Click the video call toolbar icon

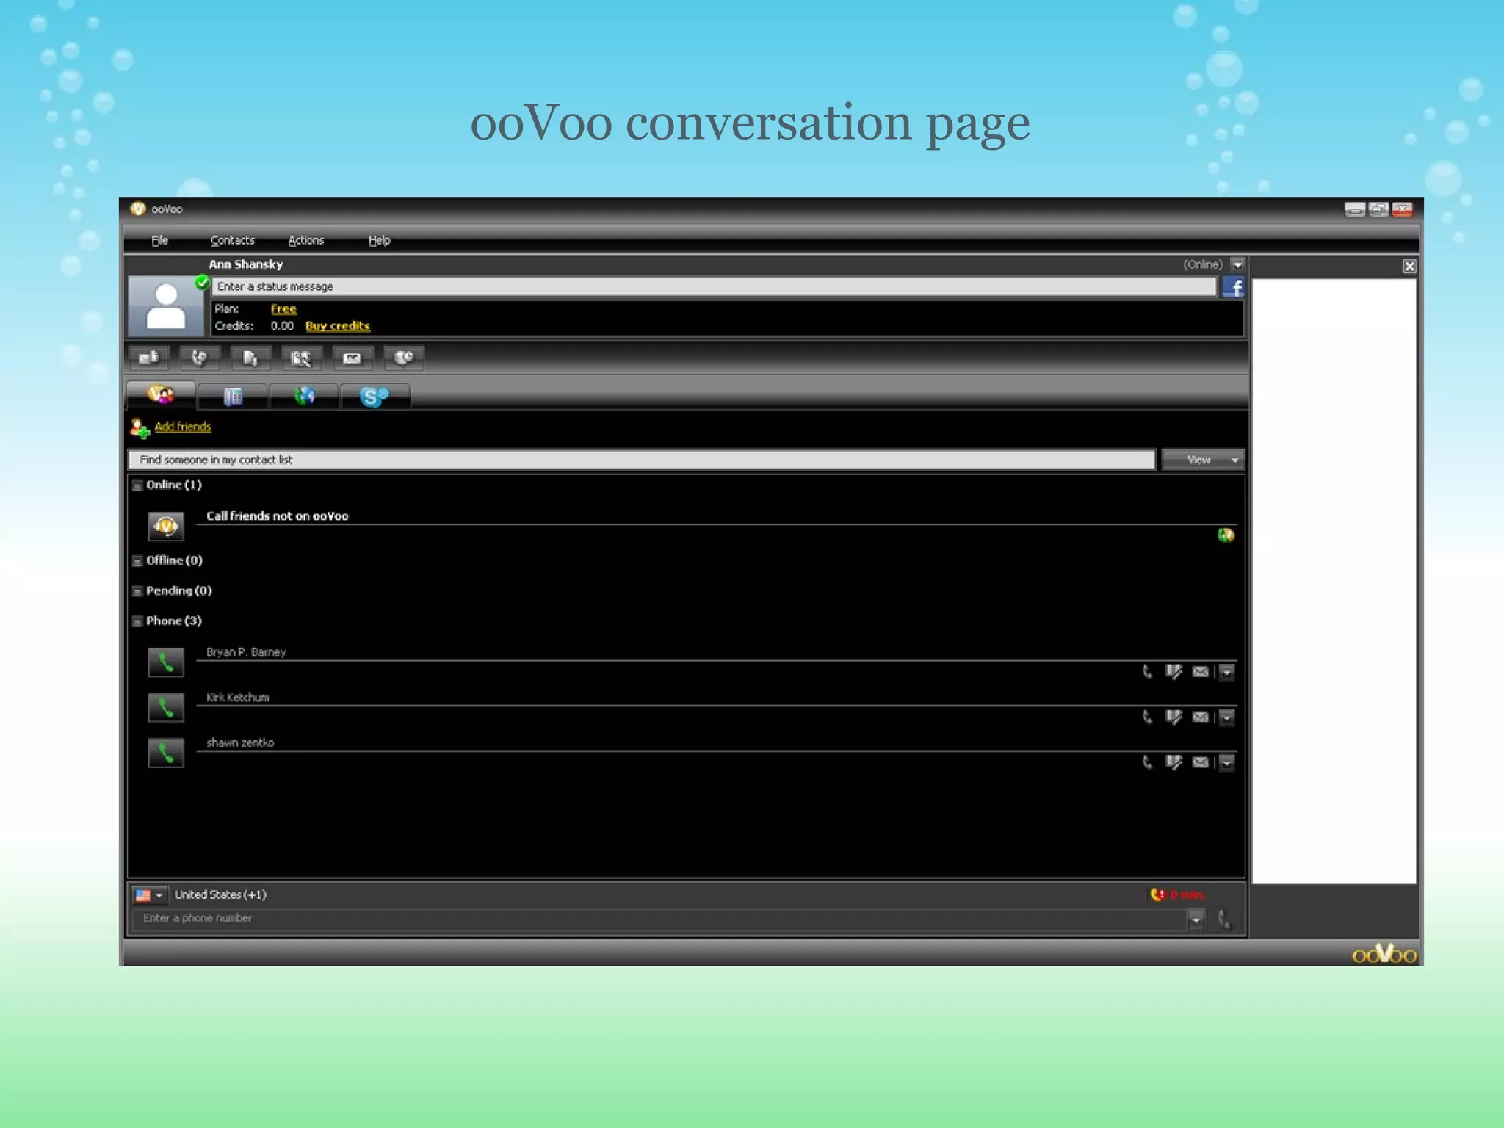coord(149,358)
